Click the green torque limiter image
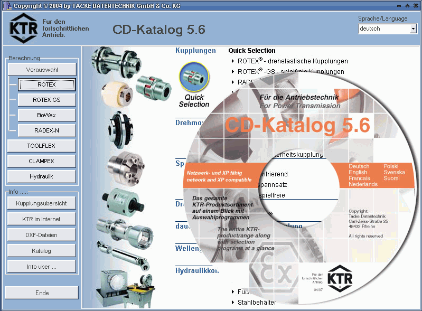 pos(123,202)
